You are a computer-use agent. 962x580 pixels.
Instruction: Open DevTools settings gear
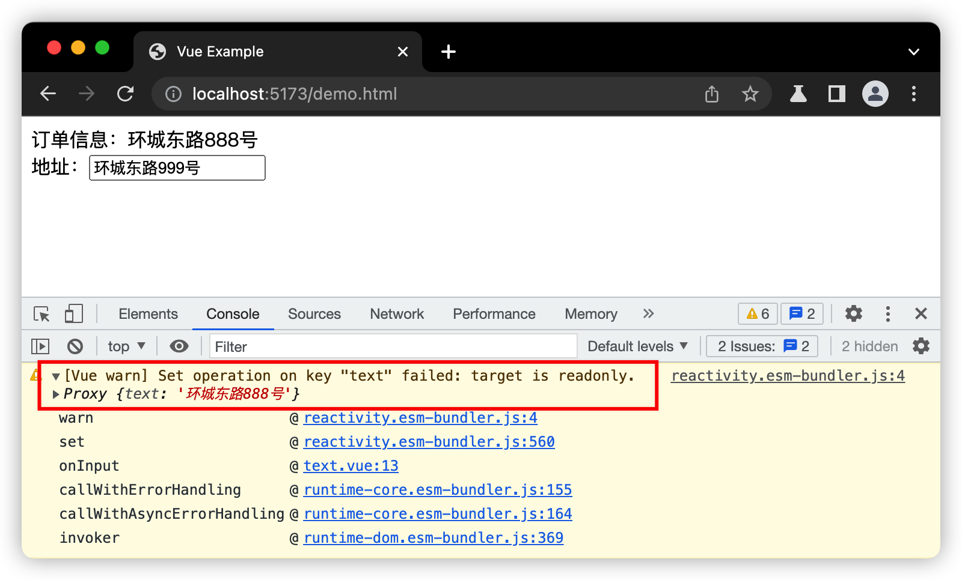pyautogui.click(x=853, y=314)
